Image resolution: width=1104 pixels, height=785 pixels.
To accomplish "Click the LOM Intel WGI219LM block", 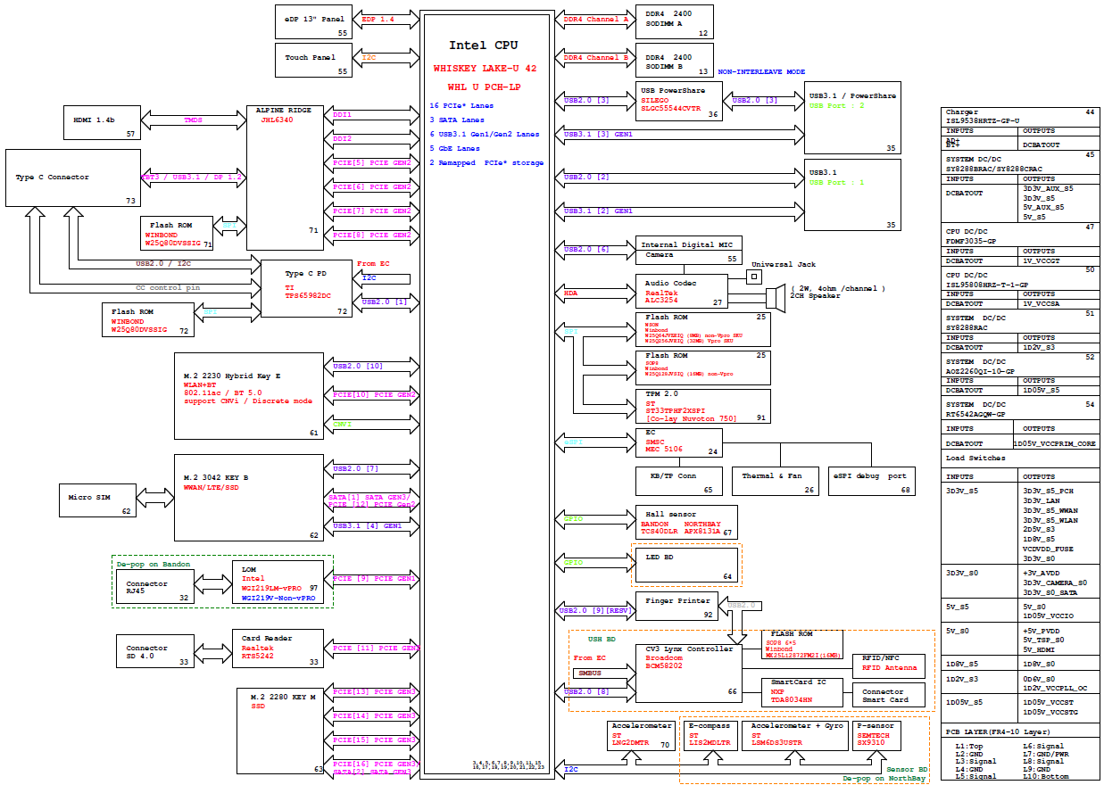I will coord(278,583).
